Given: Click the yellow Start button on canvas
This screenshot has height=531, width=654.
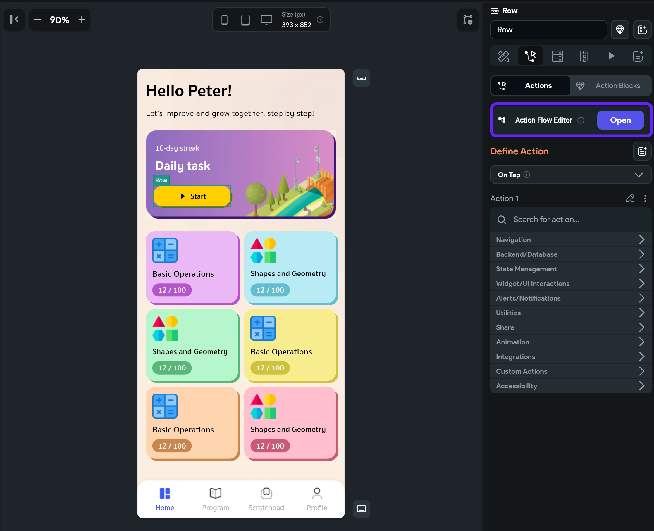Looking at the screenshot, I should (x=192, y=196).
